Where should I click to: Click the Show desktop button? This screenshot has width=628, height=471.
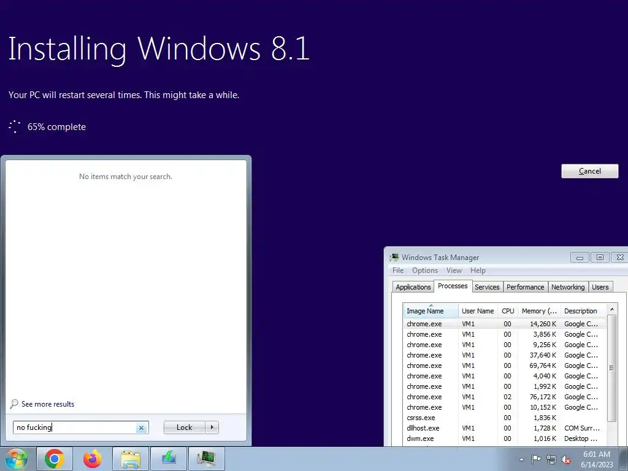coord(624,459)
